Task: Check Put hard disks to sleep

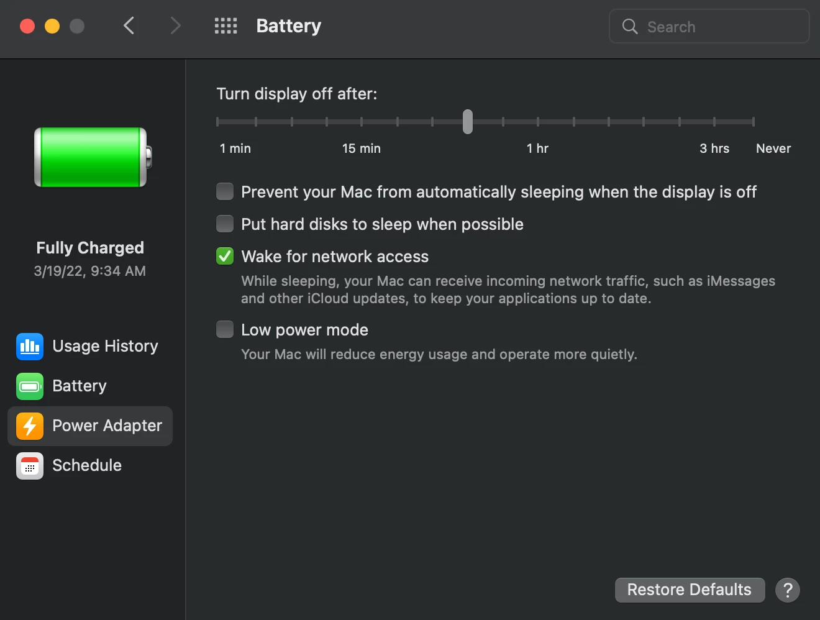Action: pos(225,224)
